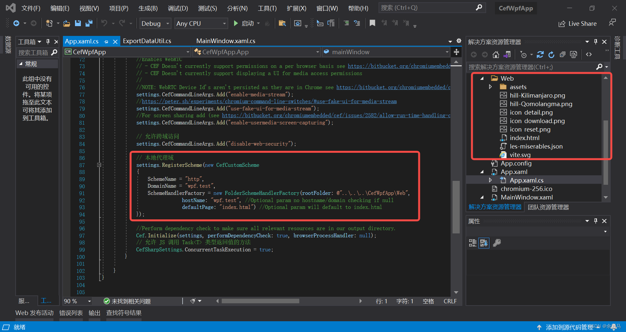Expand the assets folder in Solution Explorer
Screen dimensions: 626x332
click(490, 87)
